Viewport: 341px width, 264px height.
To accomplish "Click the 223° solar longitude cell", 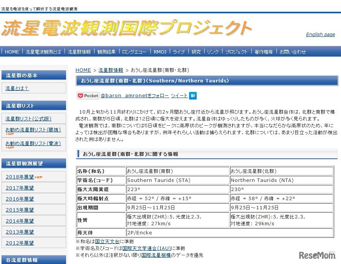I will [x=178, y=190].
